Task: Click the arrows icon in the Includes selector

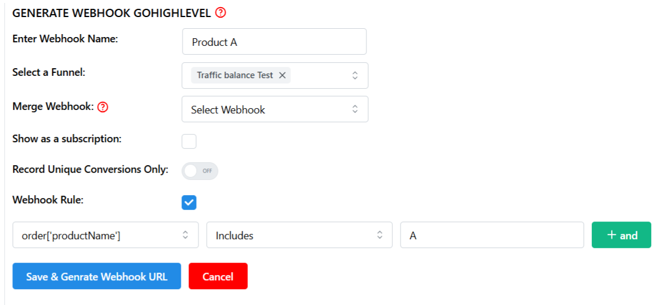Action: (379, 235)
